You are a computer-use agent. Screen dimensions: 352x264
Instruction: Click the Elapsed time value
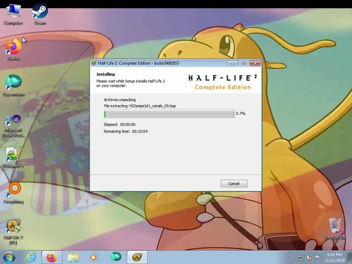[x=128, y=124]
